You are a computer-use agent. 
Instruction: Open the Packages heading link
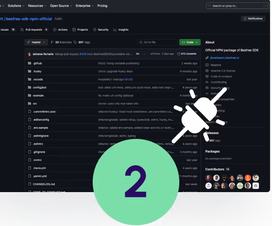213,151
